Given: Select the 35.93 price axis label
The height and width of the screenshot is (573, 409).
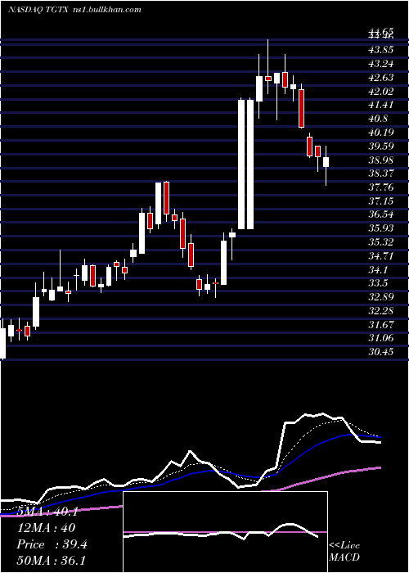Looking at the screenshot, I should coord(380,228).
